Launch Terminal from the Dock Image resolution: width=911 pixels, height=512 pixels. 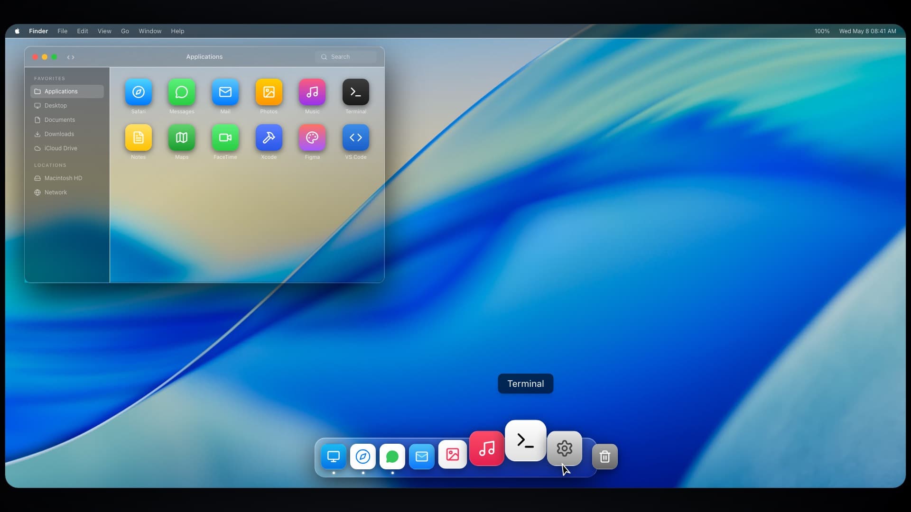coord(526,440)
